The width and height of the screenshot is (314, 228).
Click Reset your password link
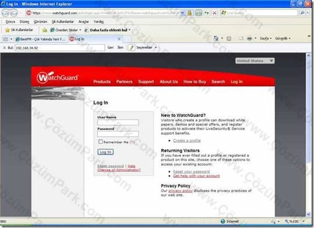(x=191, y=171)
